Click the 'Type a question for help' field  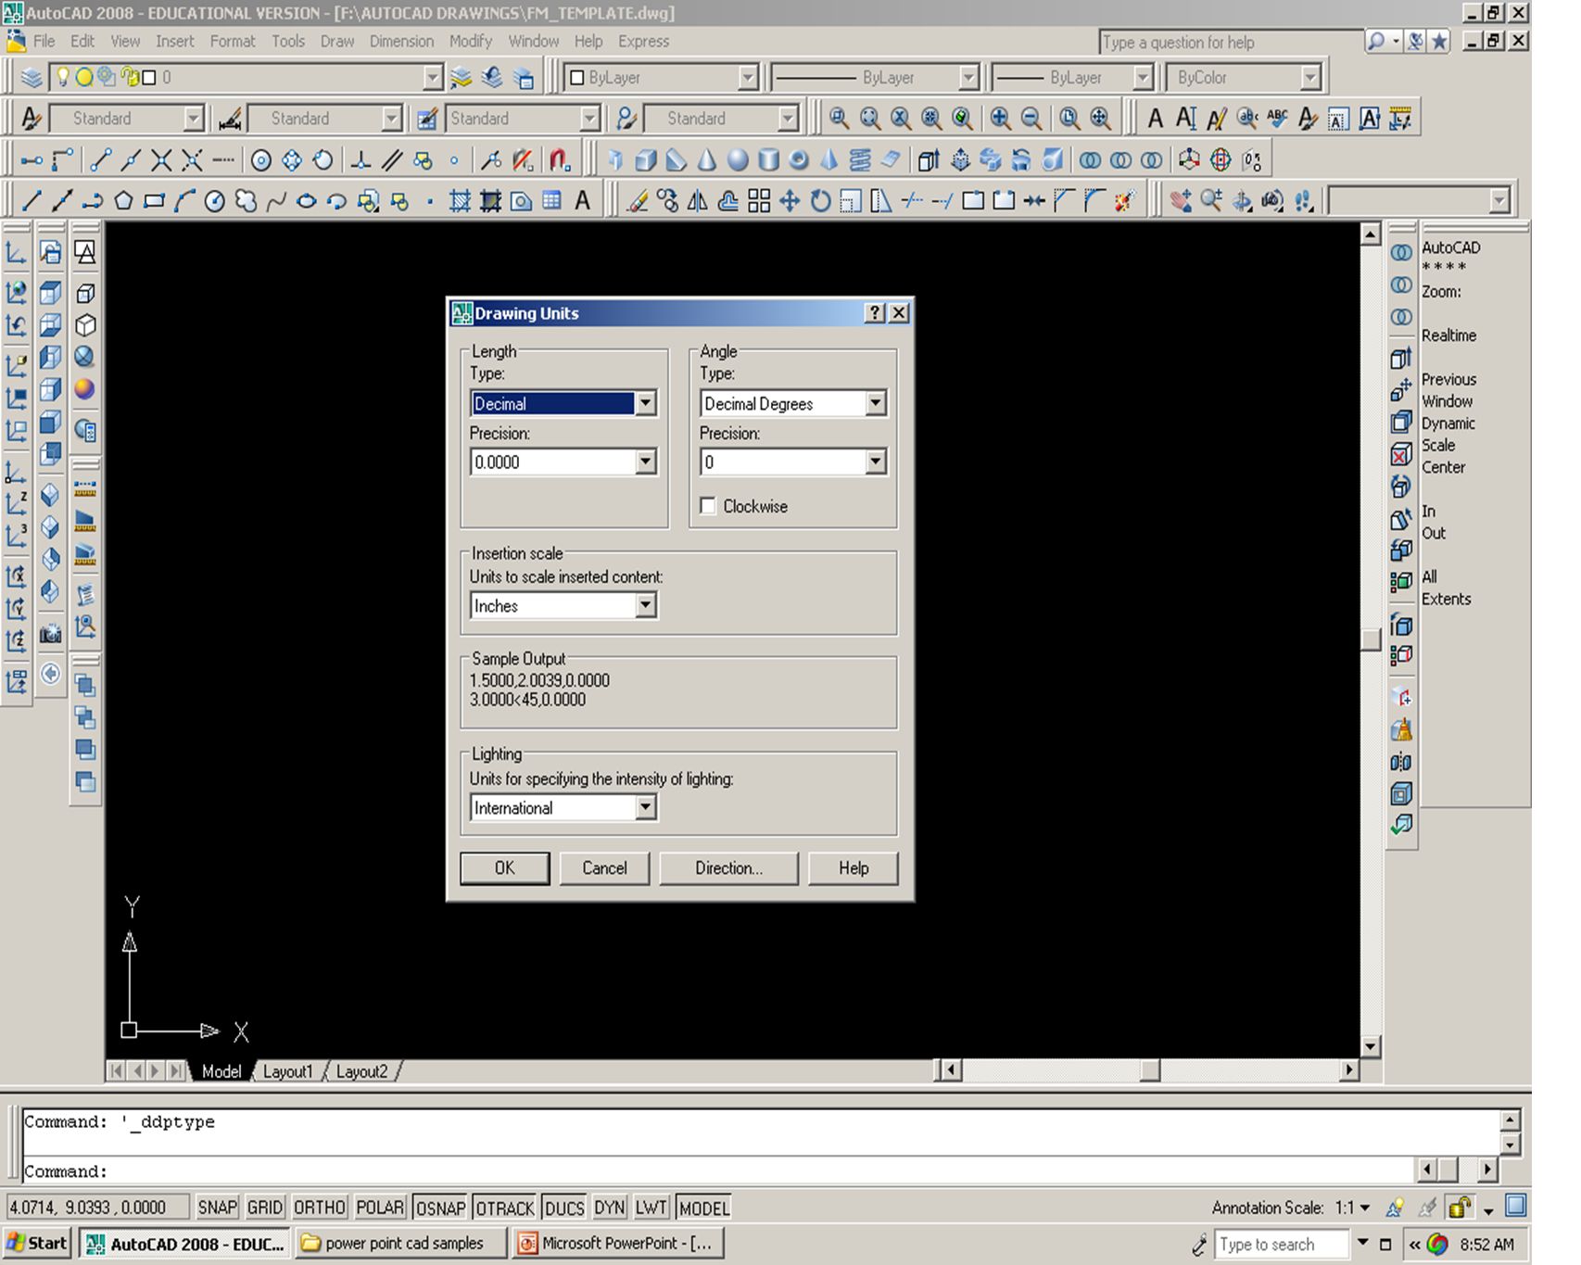click(x=1230, y=42)
